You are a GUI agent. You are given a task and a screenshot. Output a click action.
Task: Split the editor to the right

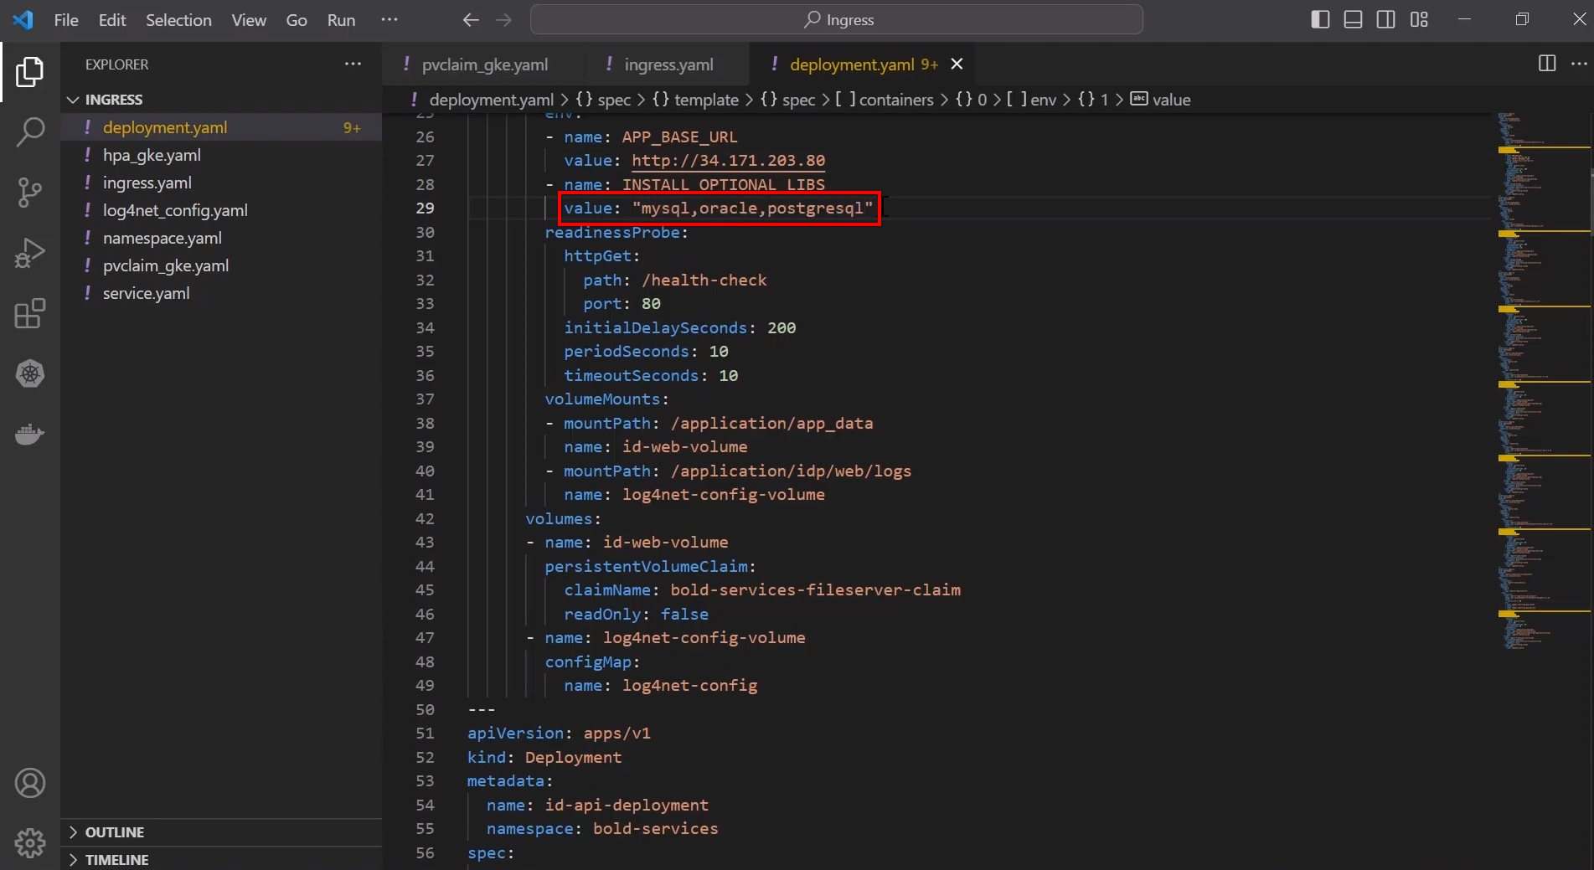(x=1547, y=64)
